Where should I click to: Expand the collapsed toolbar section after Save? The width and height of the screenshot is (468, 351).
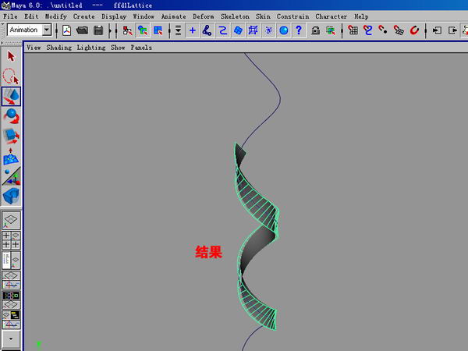(x=110, y=30)
